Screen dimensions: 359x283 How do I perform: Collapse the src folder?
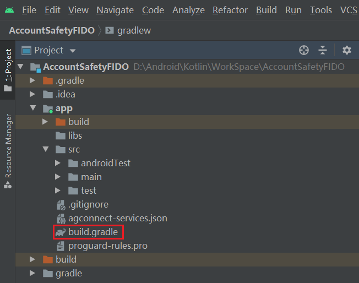pyautogui.click(x=46, y=150)
